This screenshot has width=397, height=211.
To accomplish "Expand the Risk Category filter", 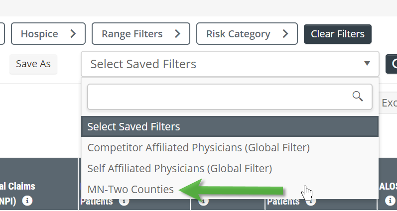I will pyautogui.click(x=247, y=34).
